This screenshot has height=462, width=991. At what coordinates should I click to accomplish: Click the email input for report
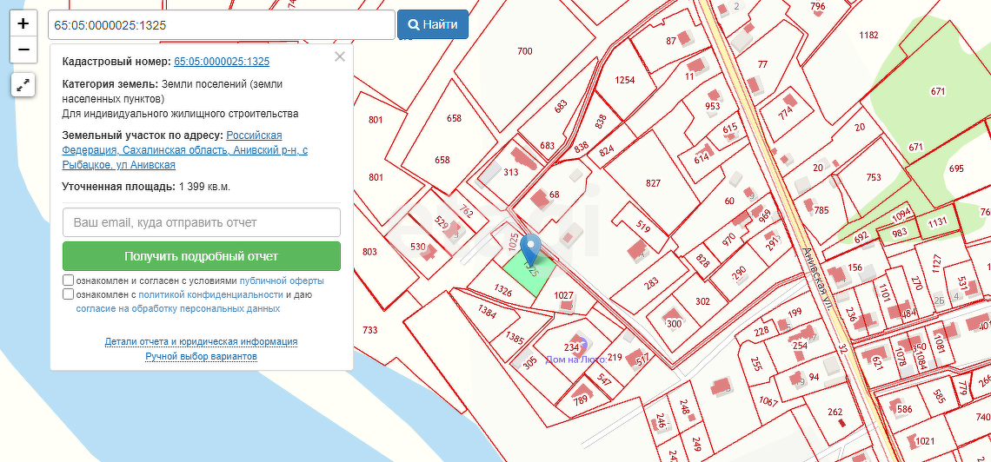tap(202, 222)
